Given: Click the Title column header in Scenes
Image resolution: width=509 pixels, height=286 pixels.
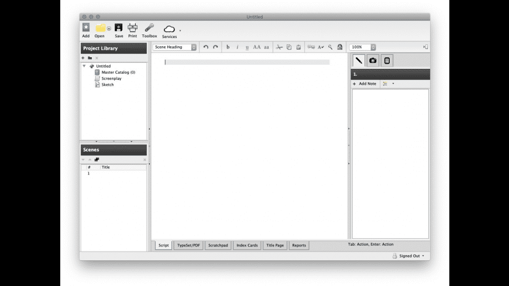Looking at the screenshot, I should tap(106, 167).
